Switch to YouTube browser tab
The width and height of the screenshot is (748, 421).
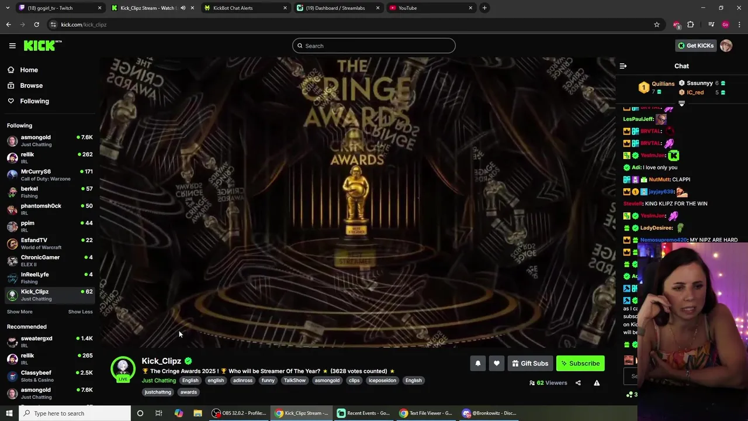[430, 8]
